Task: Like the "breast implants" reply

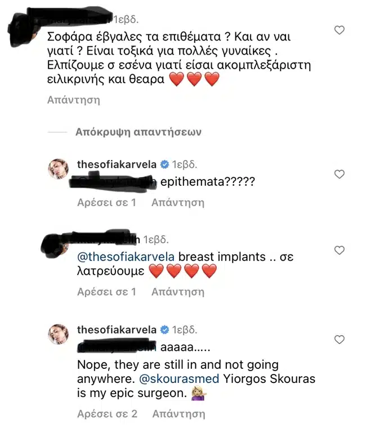Action: click(x=339, y=249)
